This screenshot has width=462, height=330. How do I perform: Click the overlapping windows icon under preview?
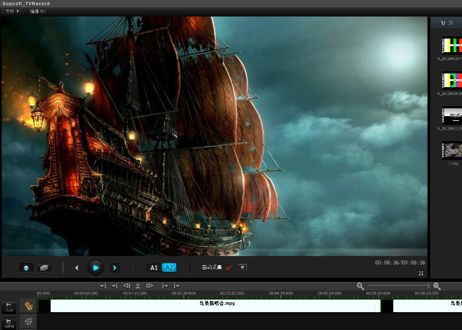44,268
